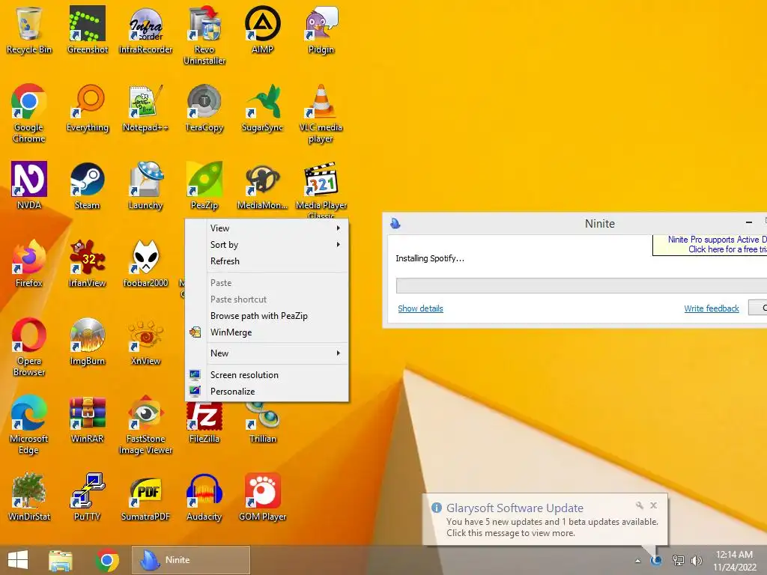Select the Media Player Classic icon

click(321, 188)
